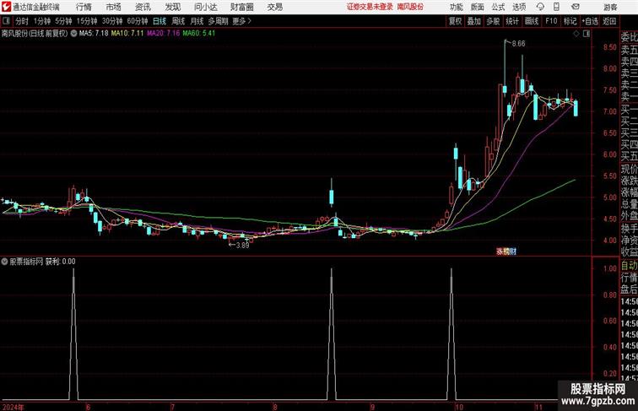Click the 画线 drawing toolbar button
Image resolution: width=638 pixels, height=411 pixels.
point(532,21)
